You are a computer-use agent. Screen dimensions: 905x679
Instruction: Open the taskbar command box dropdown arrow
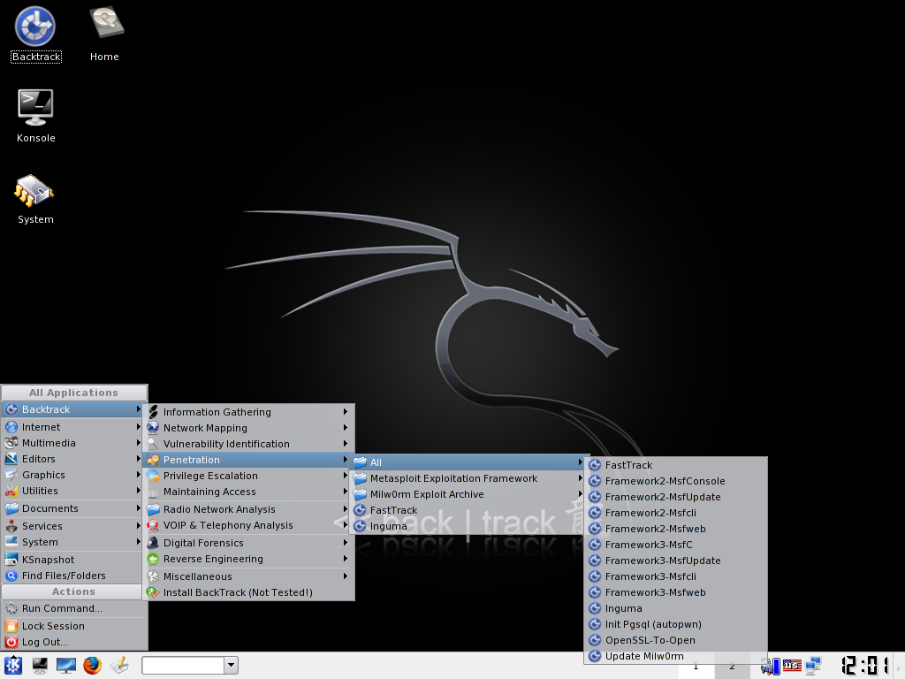[x=231, y=666]
